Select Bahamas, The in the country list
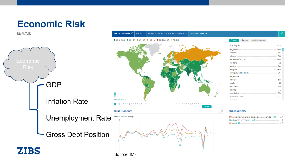This screenshot has height=160, width=285. 255,97
